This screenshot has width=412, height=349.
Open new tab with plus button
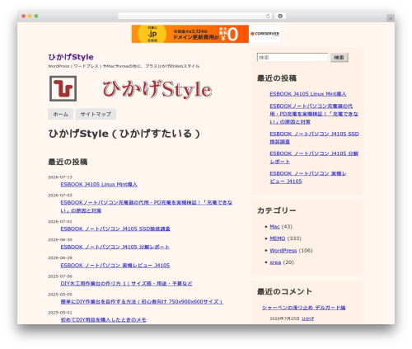391,18
